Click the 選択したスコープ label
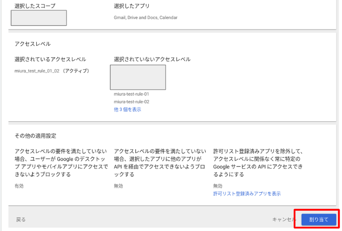 click(x=35, y=6)
